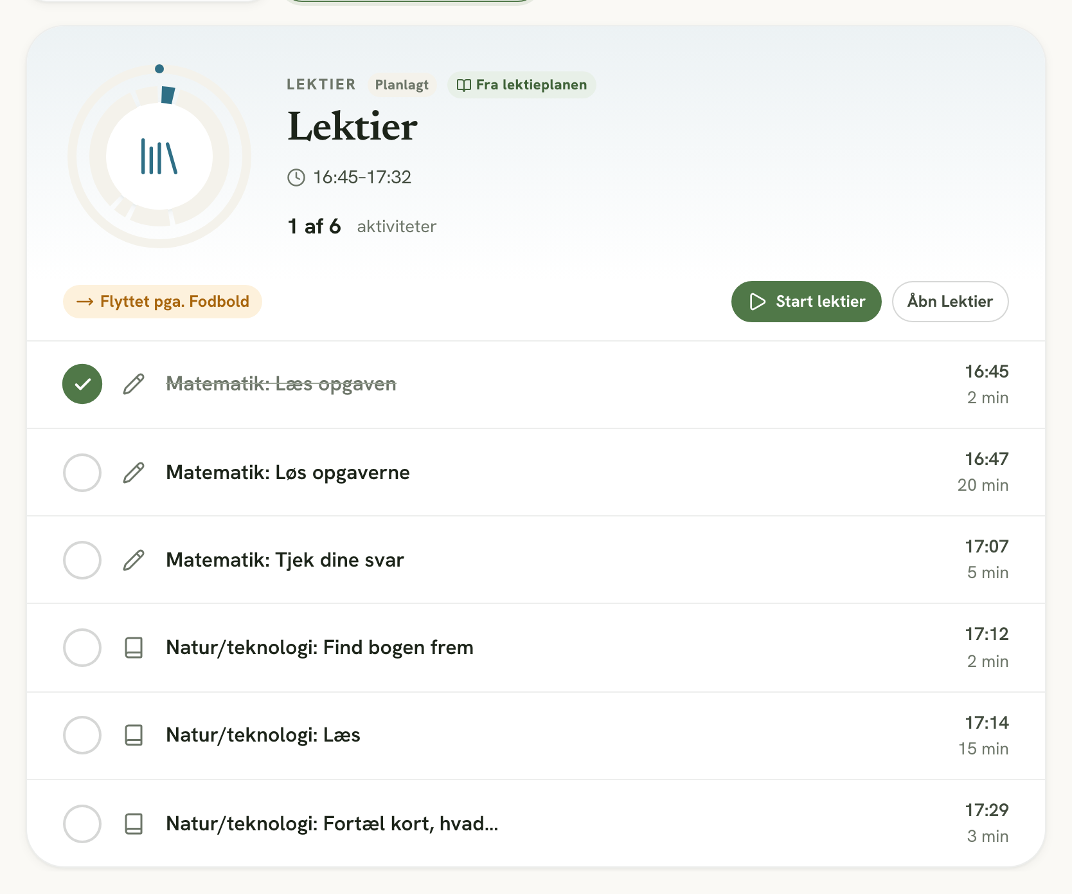1072x894 pixels.
Task: Click the clock icon next to 16:45–17:32
Action: click(296, 178)
